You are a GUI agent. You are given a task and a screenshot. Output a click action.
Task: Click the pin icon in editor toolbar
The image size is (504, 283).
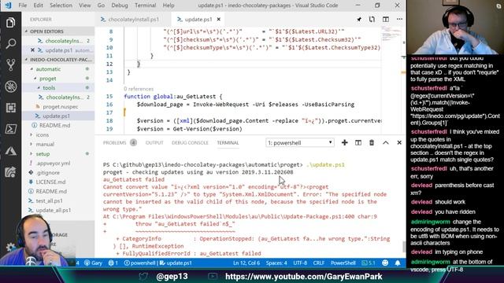click(x=359, y=19)
